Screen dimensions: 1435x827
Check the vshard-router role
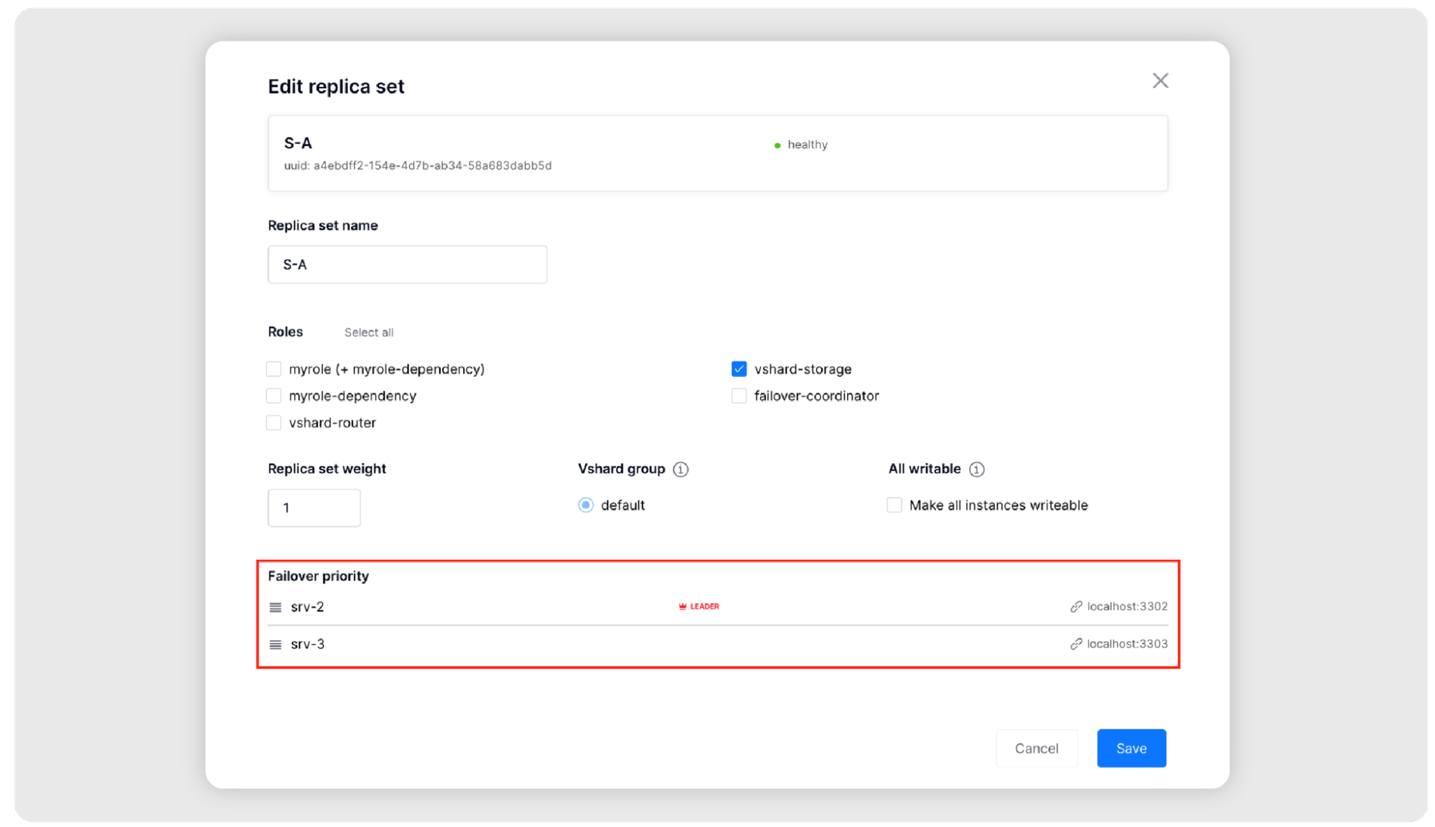(x=274, y=423)
